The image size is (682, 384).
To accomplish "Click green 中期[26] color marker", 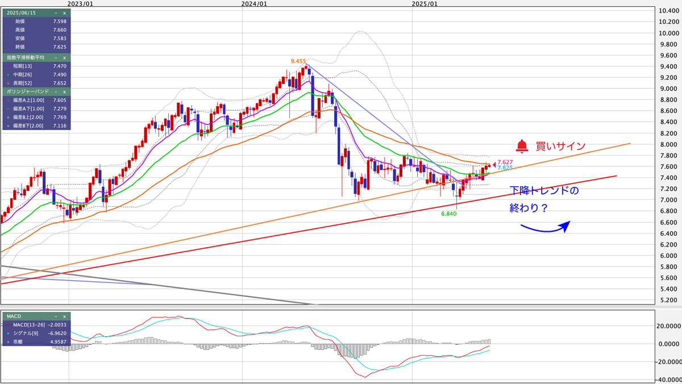I will point(6,74).
